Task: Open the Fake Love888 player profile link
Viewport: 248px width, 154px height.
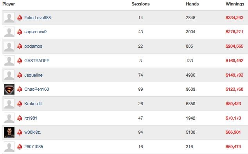Action: pyautogui.click(x=38, y=18)
